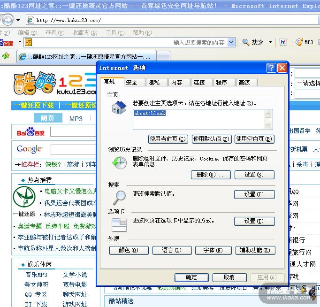Click the 搜索 magnifier button in toolbar

[x=252, y=42]
